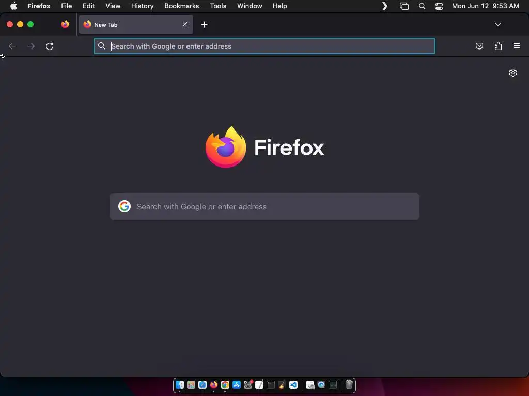Click Firefox icon in the dock

(x=213, y=385)
